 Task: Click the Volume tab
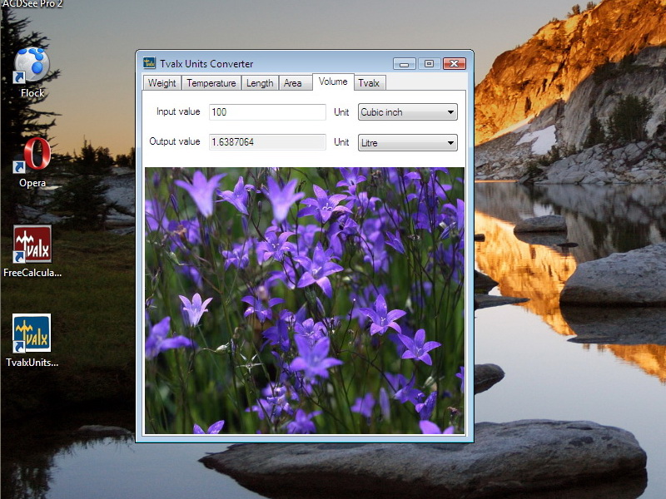point(333,82)
